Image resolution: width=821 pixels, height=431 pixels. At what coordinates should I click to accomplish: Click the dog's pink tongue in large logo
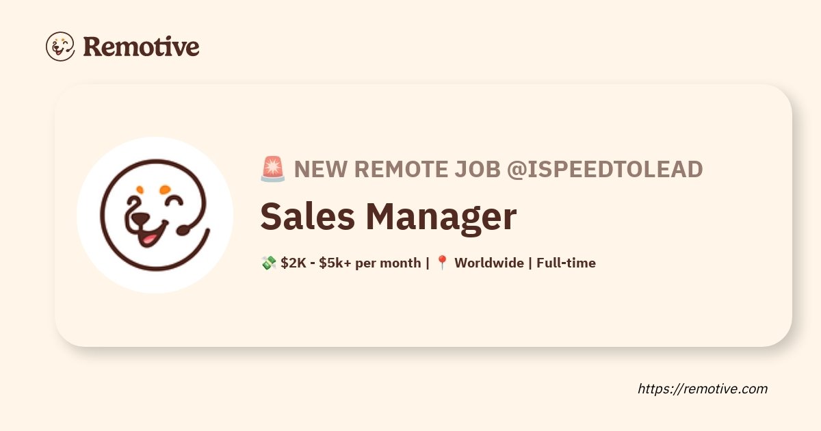point(150,237)
